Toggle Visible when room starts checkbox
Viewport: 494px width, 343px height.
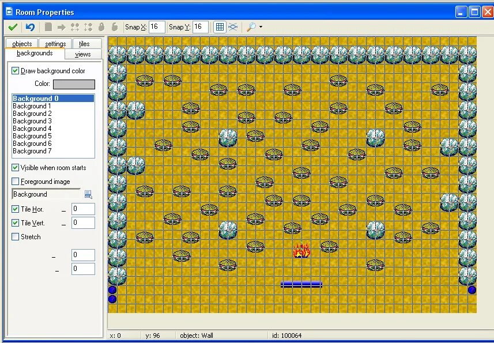(x=15, y=168)
